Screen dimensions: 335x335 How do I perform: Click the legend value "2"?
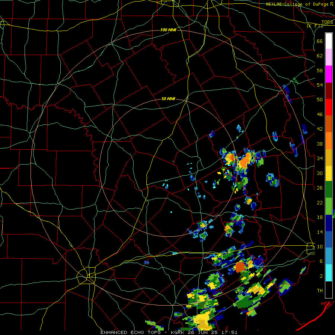321,276
